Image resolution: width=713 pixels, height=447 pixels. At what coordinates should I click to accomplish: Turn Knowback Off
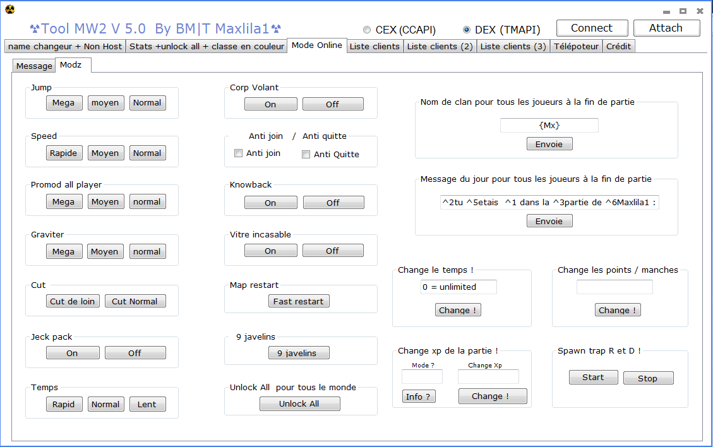click(333, 203)
